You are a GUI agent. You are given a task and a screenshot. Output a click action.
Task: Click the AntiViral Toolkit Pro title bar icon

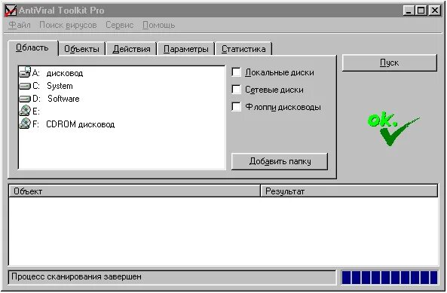(11, 11)
